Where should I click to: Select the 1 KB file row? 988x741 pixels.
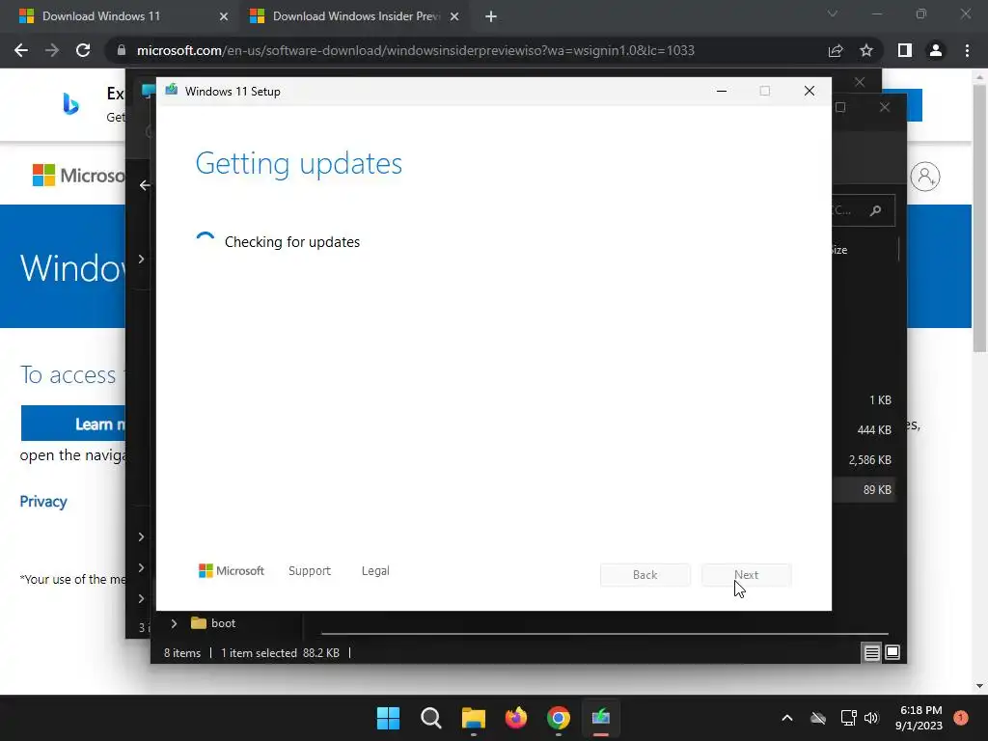864,400
